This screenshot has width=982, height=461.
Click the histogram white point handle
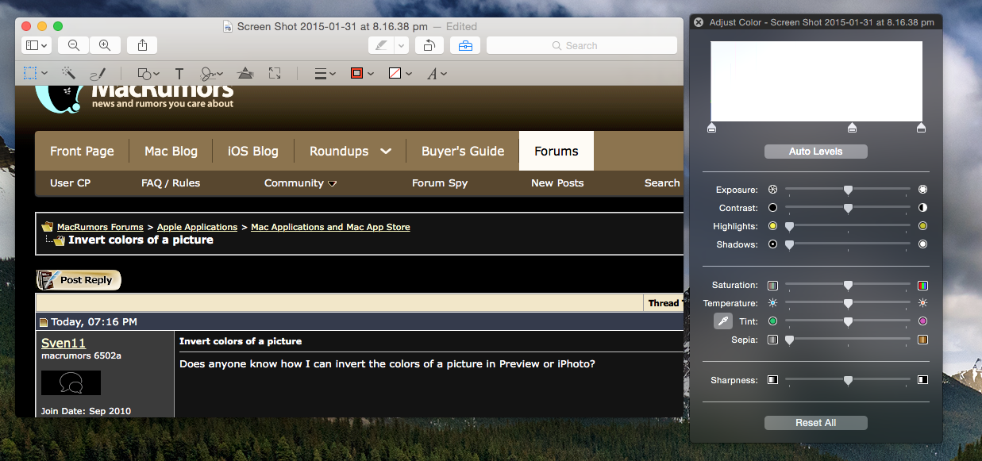[x=921, y=128]
